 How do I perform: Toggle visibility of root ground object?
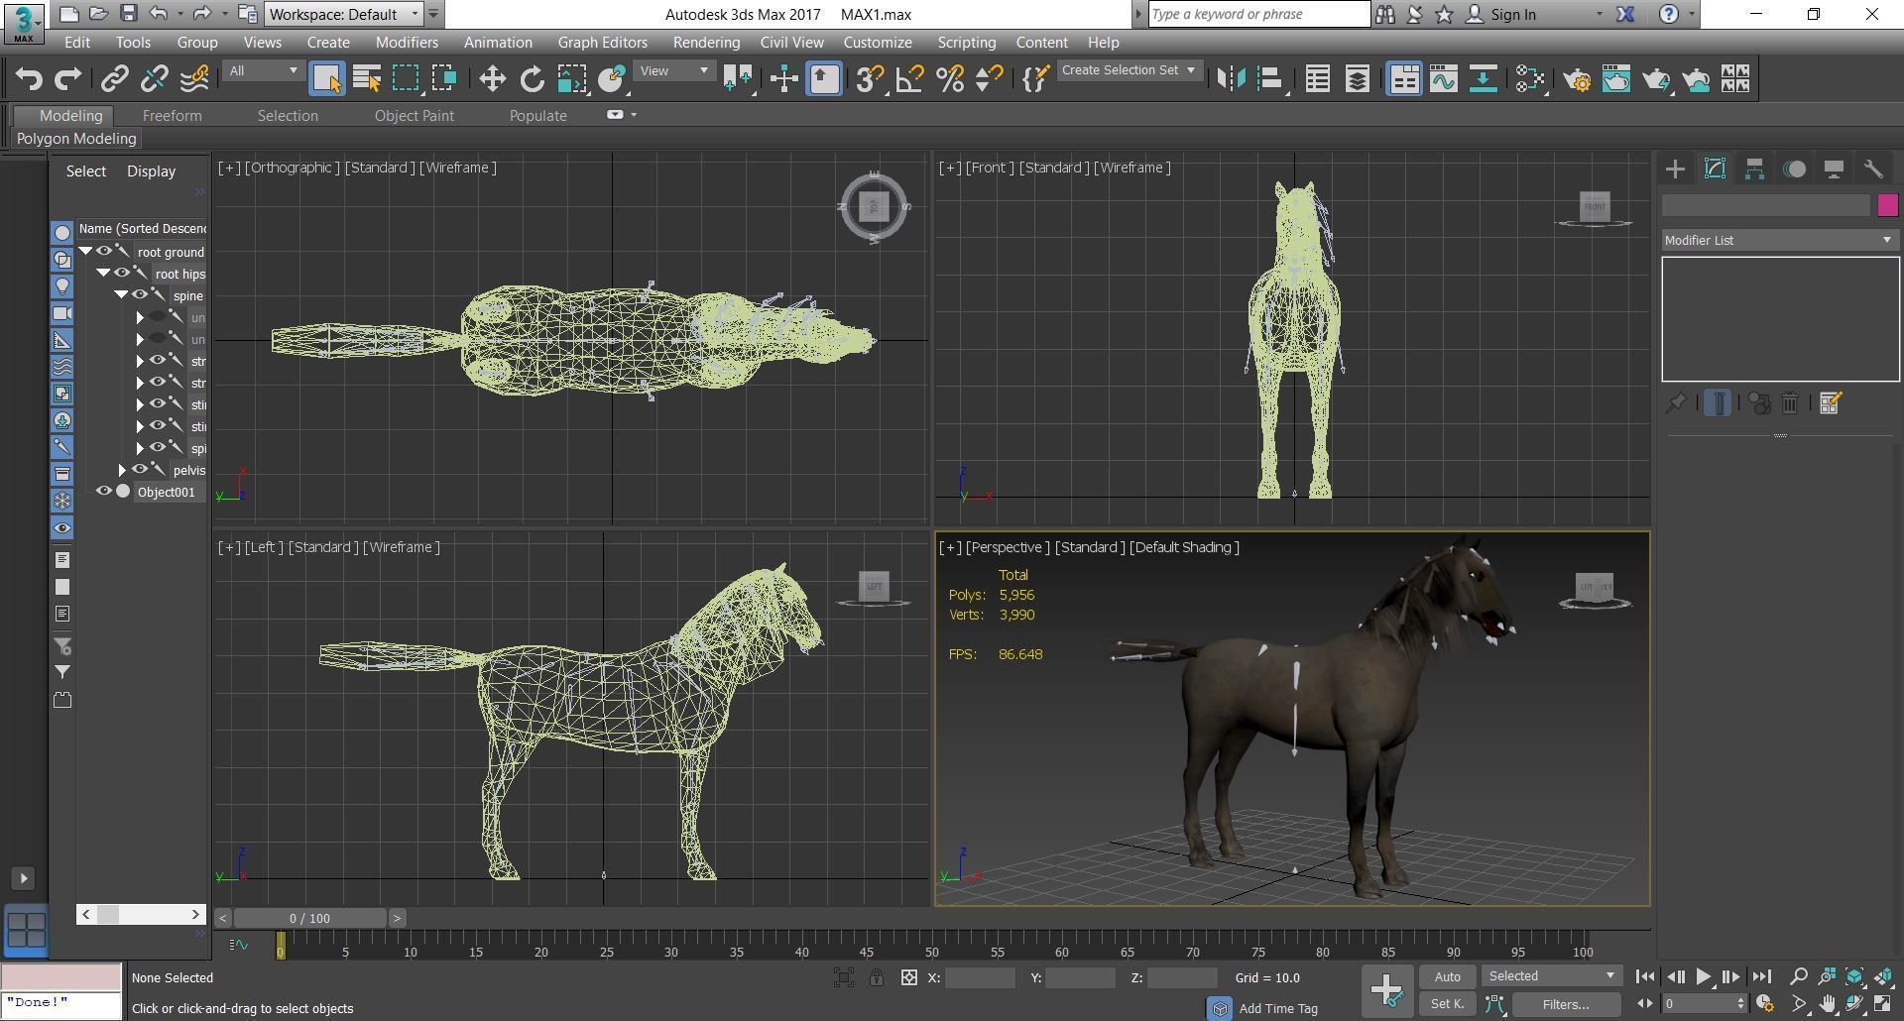pyautogui.click(x=103, y=252)
